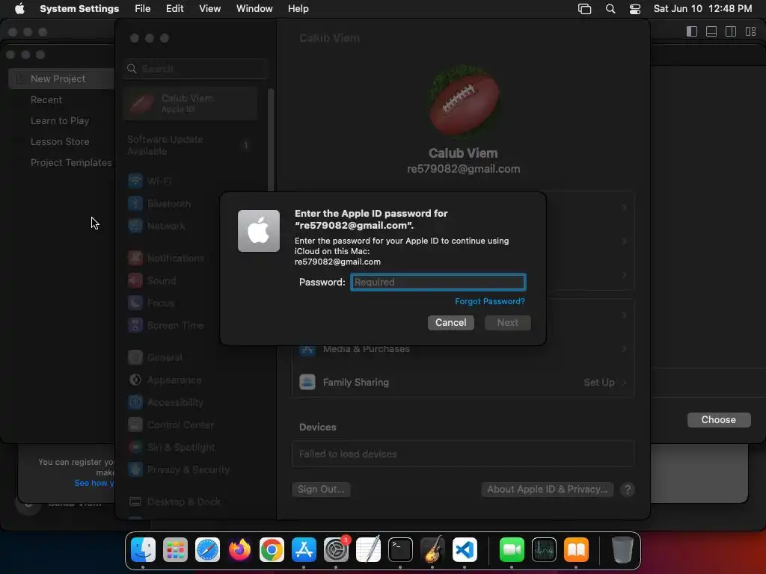Select Learn to Play in GarageBand
Image resolution: width=766 pixels, height=574 pixels.
click(60, 120)
